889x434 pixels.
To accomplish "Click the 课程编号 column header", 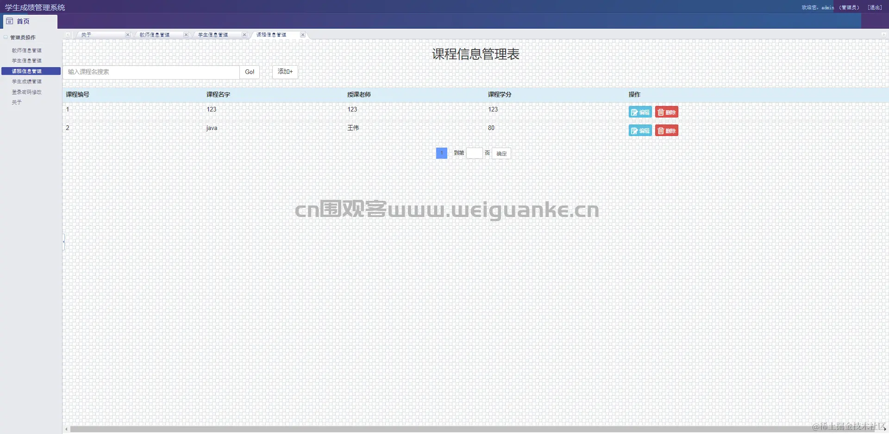I will [78, 94].
